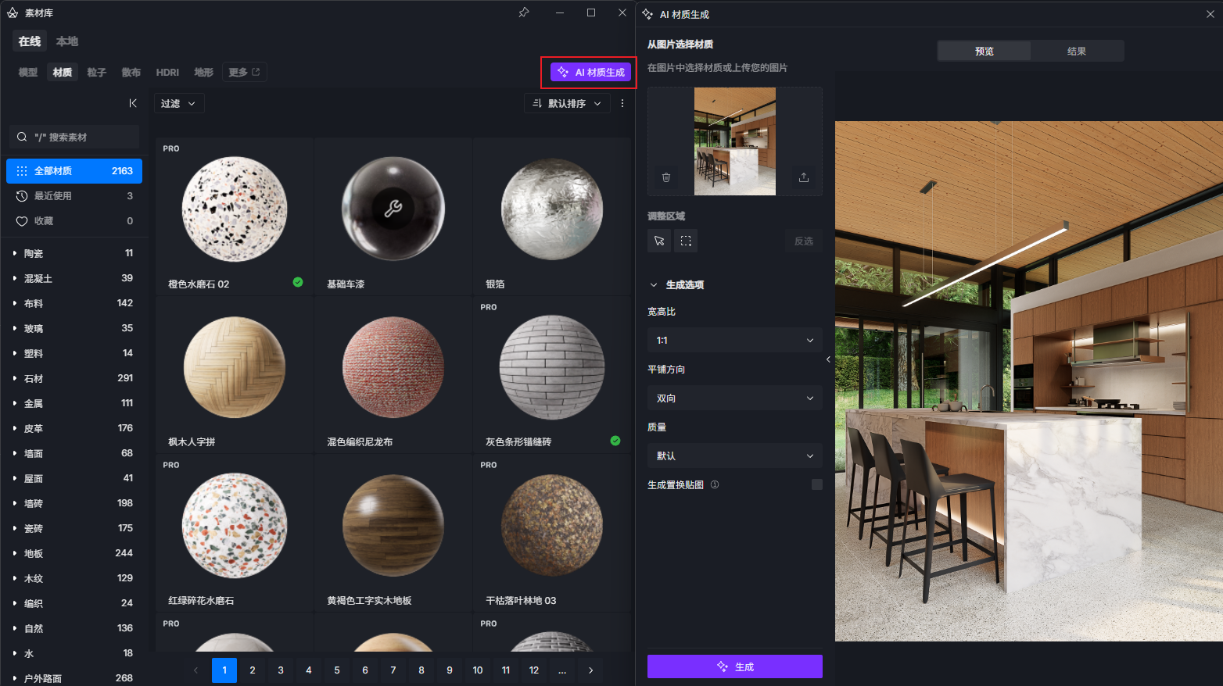Viewport: 1223px width, 686px height.
Task: Go to page 5 in pagination
Action: [x=337, y=670]
